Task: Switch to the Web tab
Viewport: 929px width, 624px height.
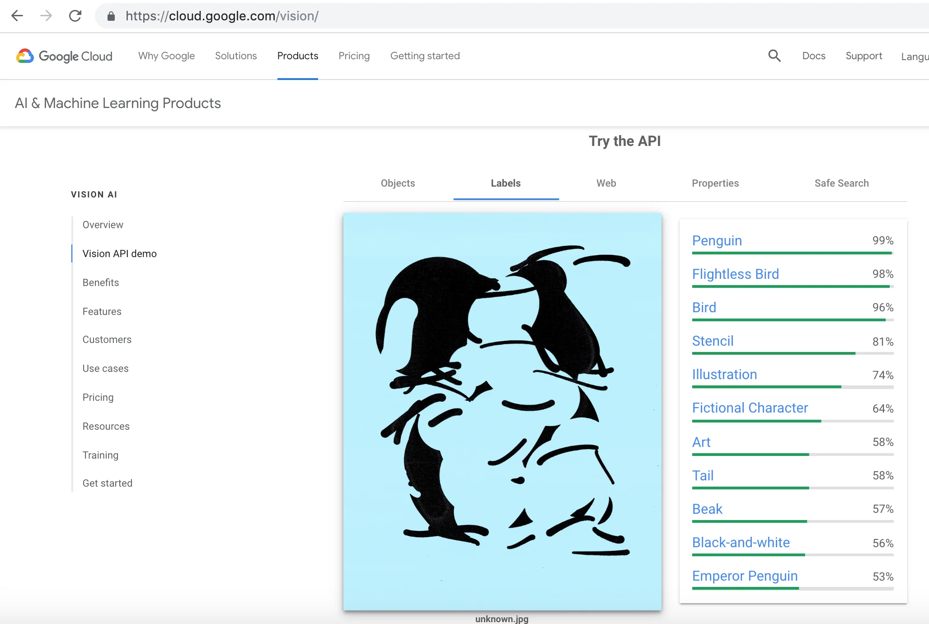Action: (x=605, y=183)
